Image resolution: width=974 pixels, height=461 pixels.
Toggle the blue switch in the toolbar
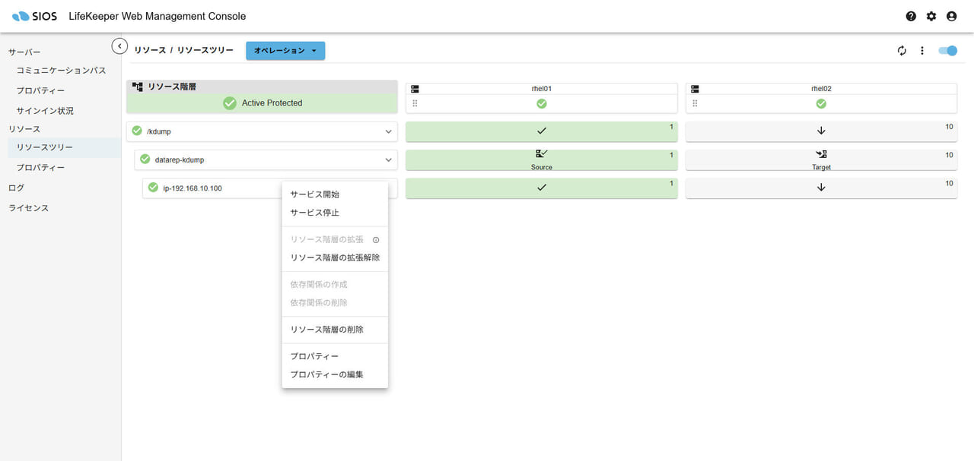tap(947, 51)
